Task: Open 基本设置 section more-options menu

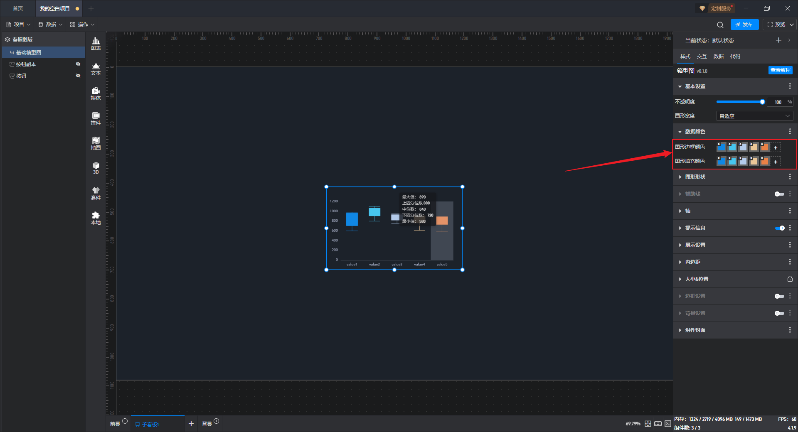Action: [790, 86]
